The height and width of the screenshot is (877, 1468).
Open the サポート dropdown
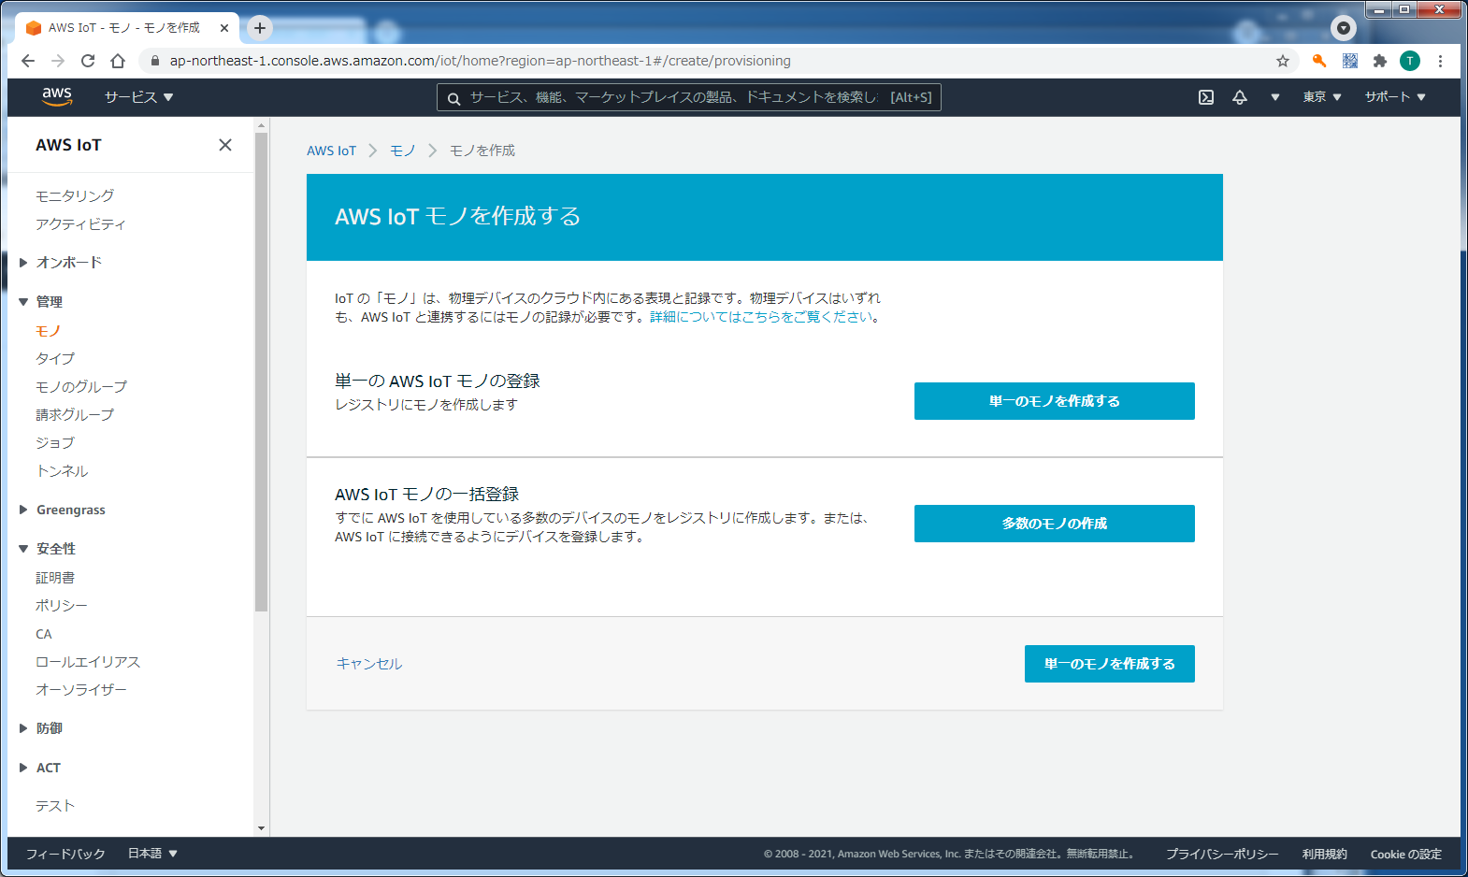tap(1395, 97)
